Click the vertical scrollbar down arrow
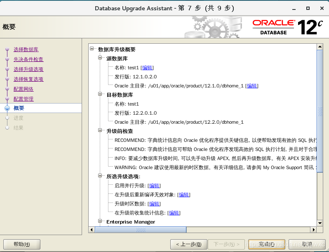 [320, 223]
